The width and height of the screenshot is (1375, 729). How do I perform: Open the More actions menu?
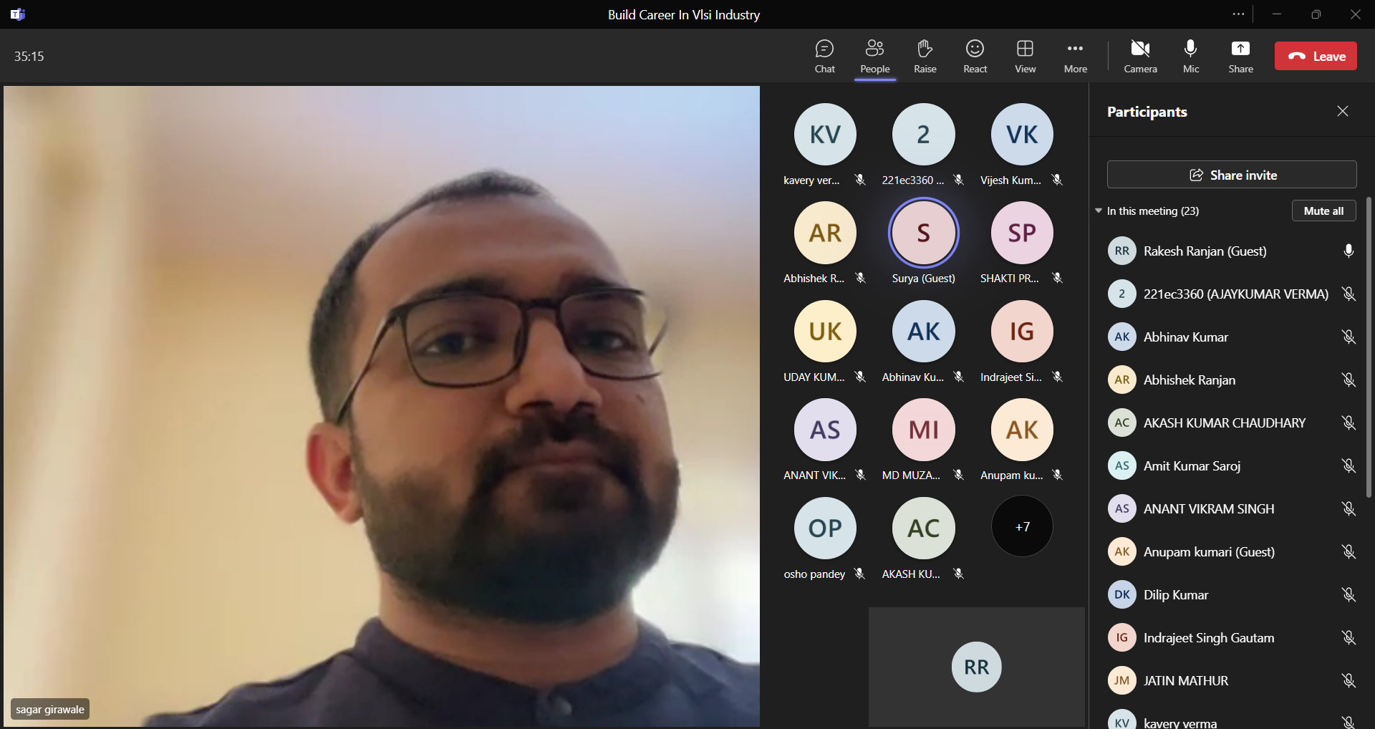coord(1075,57)
